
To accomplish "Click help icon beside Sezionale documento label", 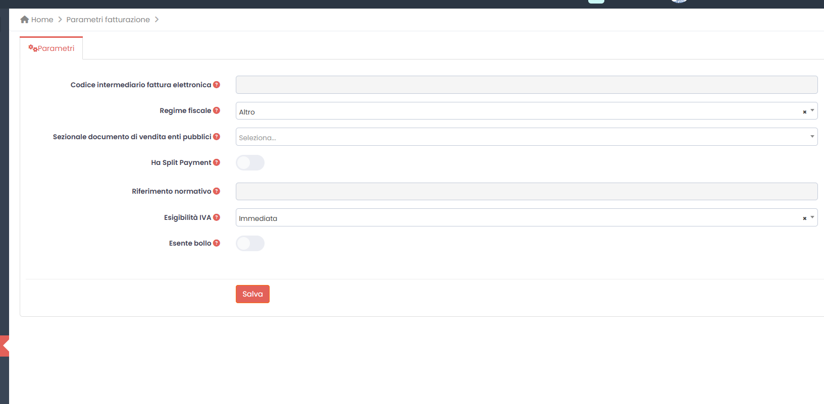I will [217, 137].
